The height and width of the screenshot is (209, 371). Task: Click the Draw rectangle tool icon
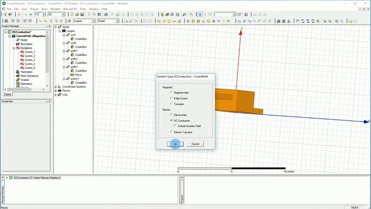[159, 21]
